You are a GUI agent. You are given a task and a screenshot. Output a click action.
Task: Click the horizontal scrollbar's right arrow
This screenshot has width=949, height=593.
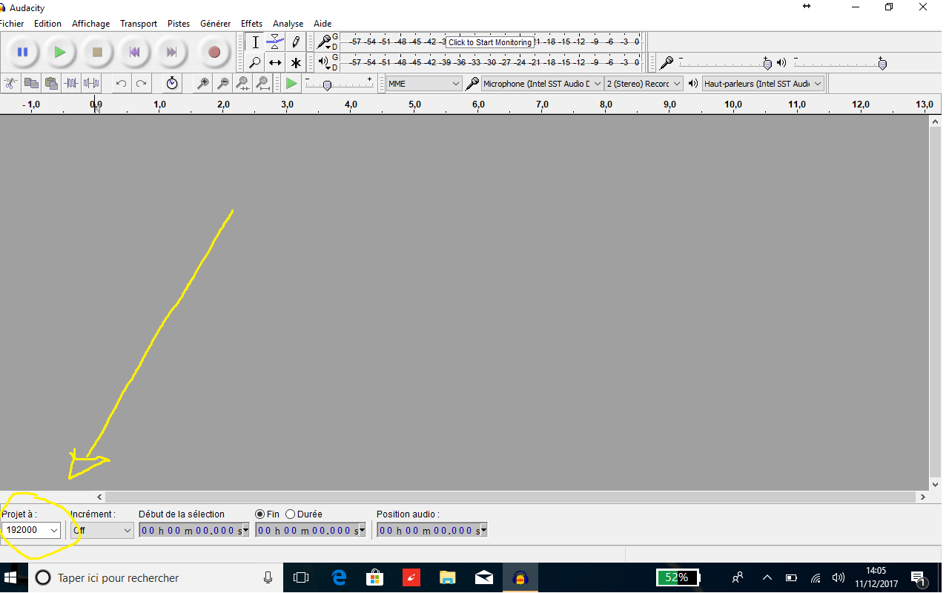922,497
